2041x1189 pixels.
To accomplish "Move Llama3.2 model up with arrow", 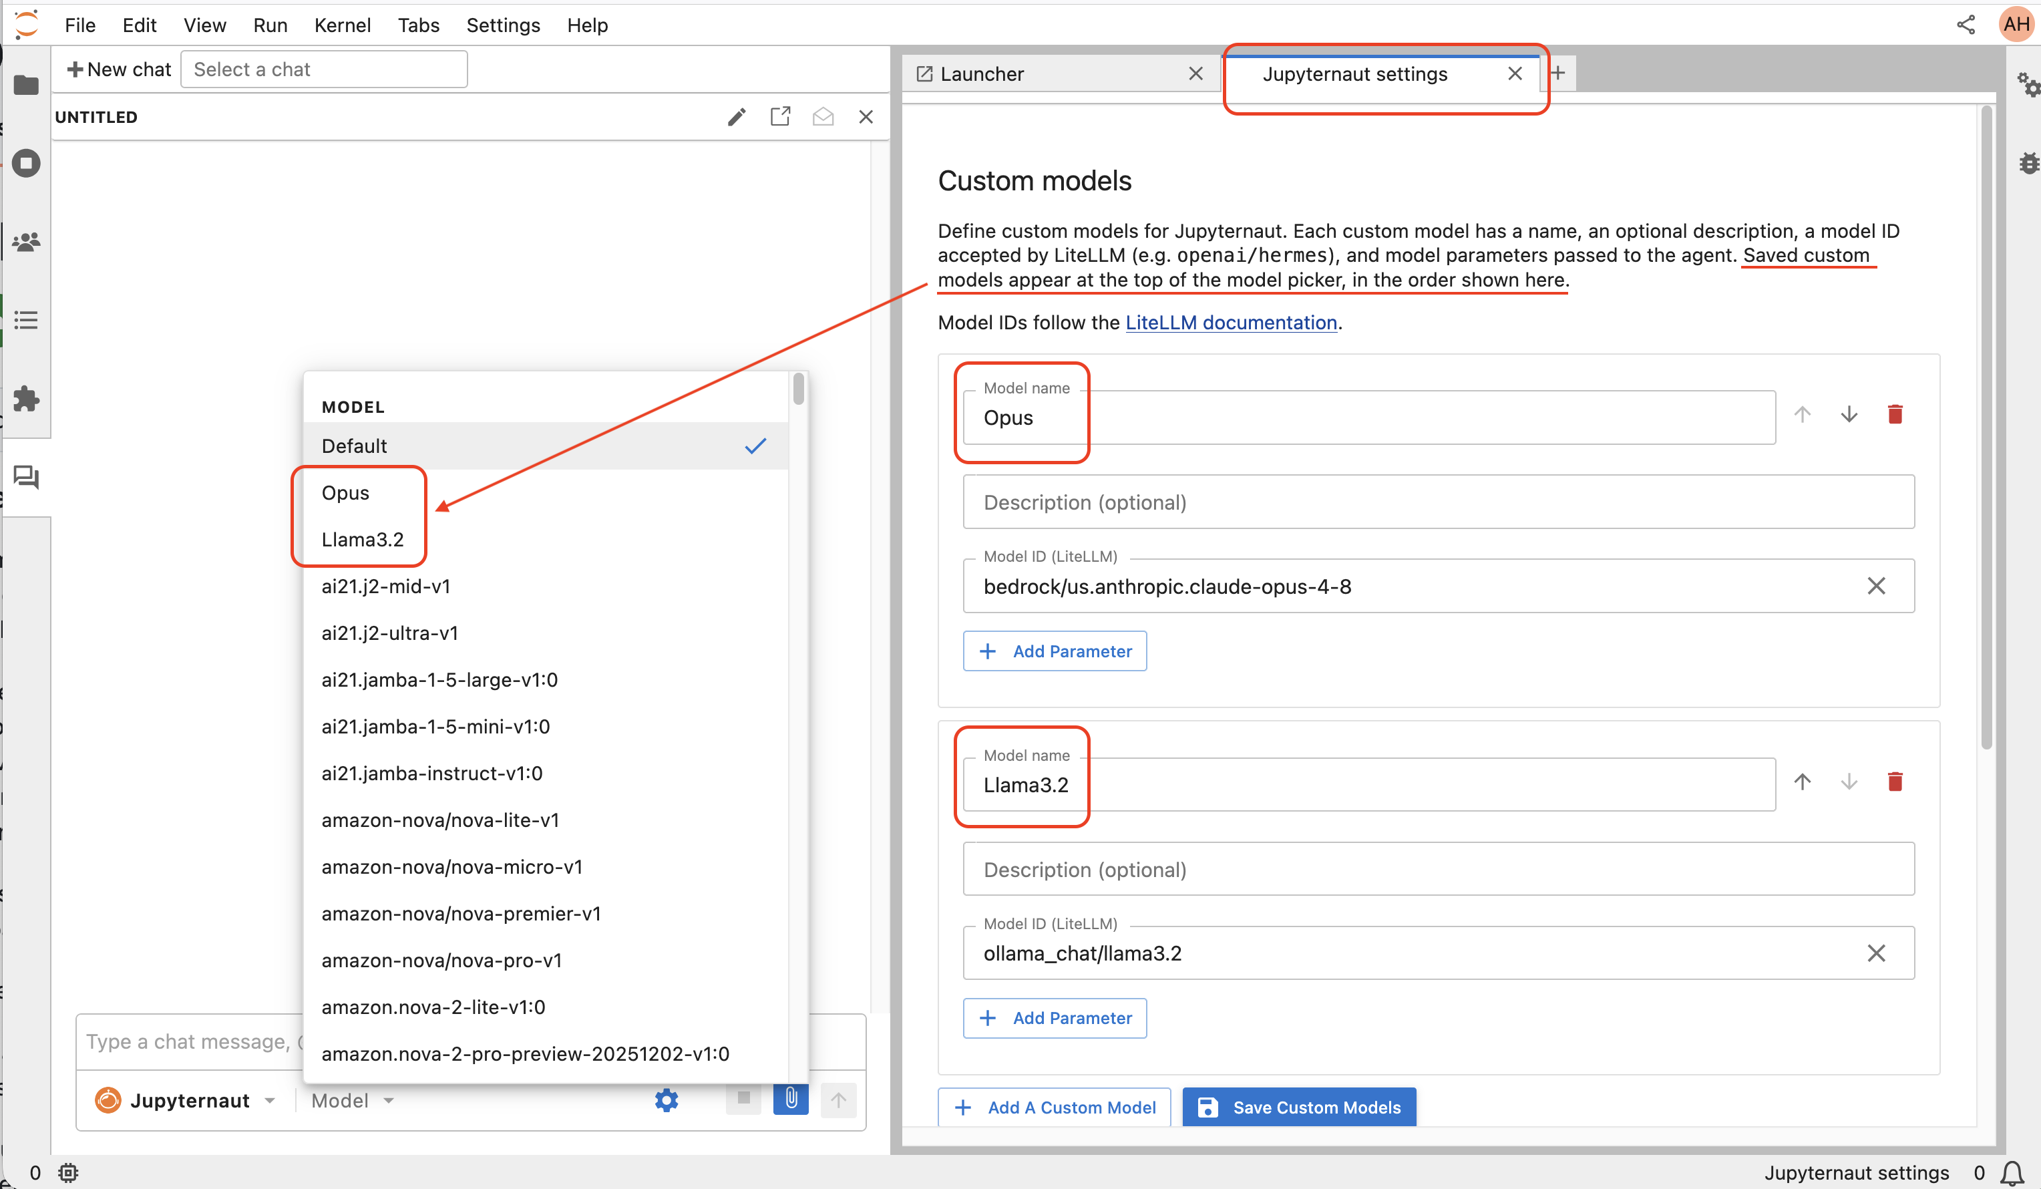I will coord(1802,782).
